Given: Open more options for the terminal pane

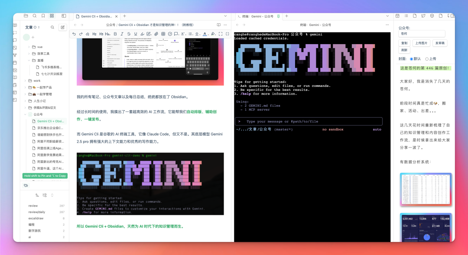Looking at the screenshot, I should click(x=387, y=25).
